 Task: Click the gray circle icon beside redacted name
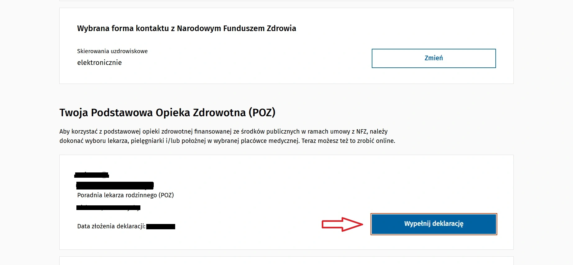(x=105, y=175)
